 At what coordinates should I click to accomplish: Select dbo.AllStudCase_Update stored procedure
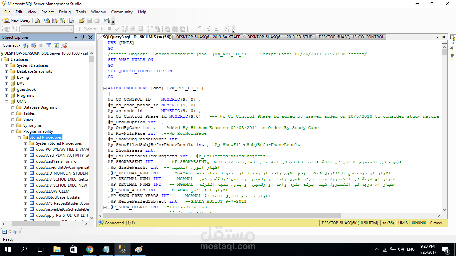pyautogui.click(x=58, y=197)
